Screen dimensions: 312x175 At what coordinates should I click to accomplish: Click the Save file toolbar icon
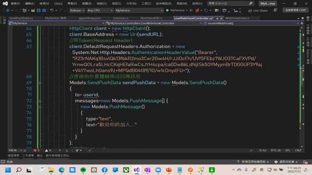(39, 10)
